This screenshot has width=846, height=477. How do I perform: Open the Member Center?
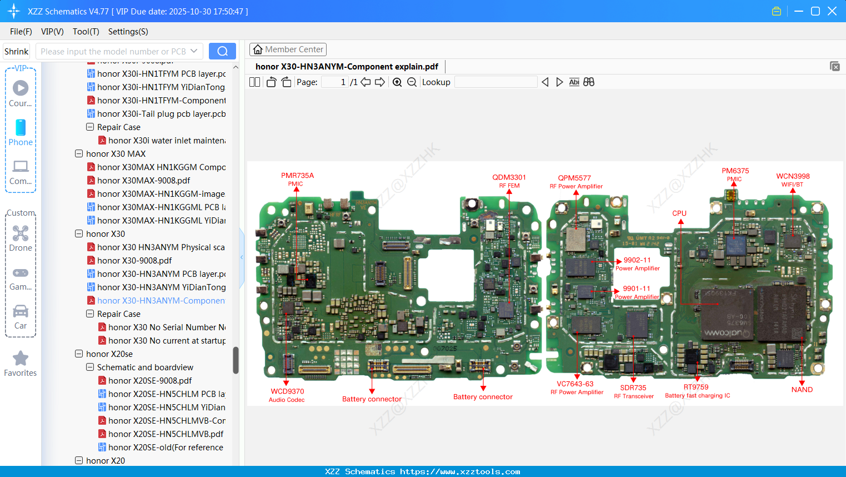[x=288, y=49]
